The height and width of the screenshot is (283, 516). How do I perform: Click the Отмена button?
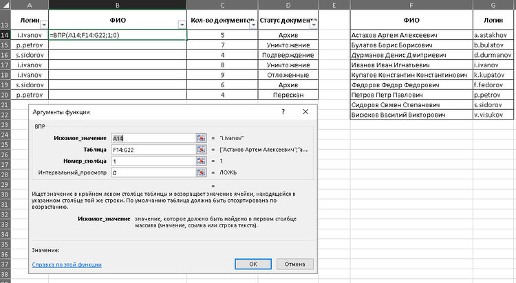pos(295,264)
